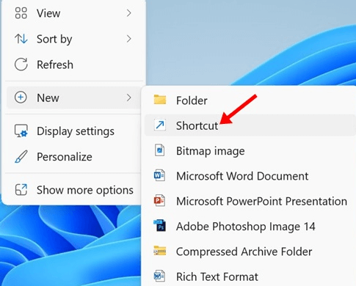Click the Show more options icon

(21, 190)
